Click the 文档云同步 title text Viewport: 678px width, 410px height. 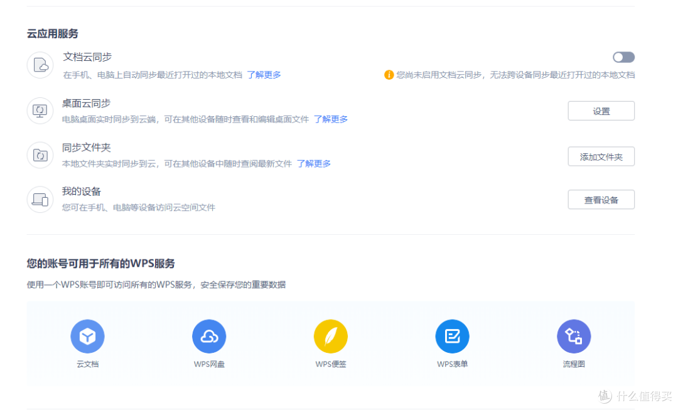87,57
